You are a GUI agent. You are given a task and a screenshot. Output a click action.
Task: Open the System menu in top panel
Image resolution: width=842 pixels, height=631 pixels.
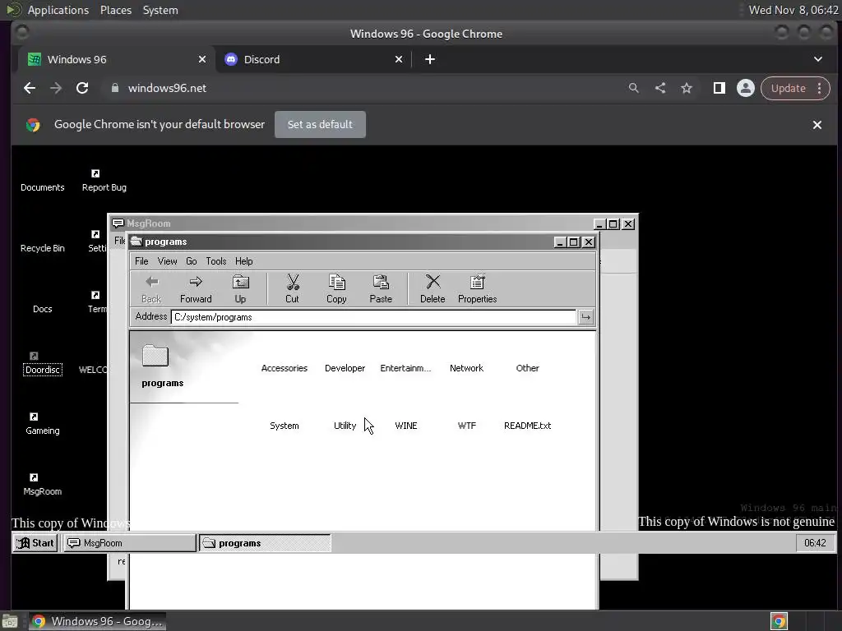coord(160,10)
